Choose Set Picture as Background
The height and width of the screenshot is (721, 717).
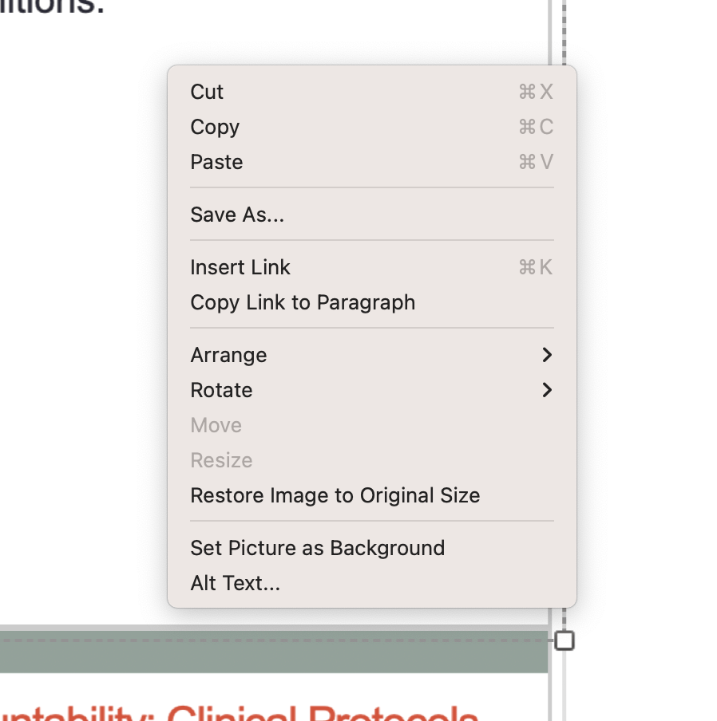372,548
